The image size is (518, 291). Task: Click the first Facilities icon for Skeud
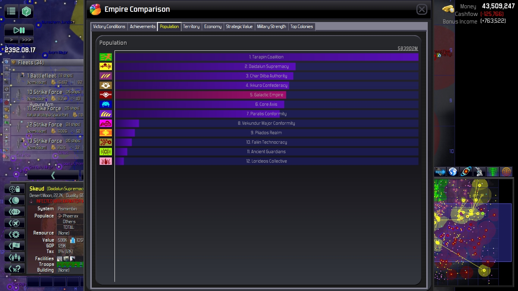pos(60,259)
